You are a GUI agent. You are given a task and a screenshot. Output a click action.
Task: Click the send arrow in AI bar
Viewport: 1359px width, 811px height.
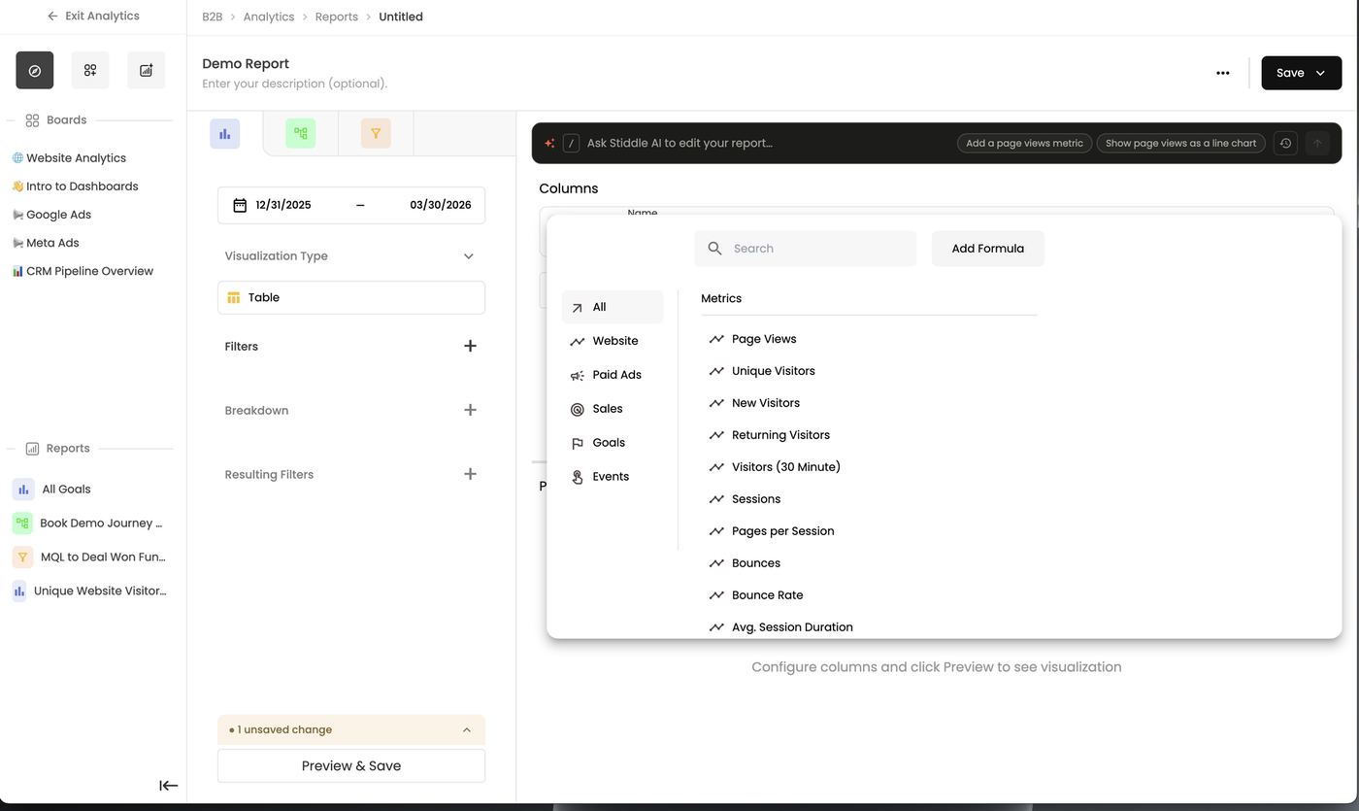pos(1317,143)
